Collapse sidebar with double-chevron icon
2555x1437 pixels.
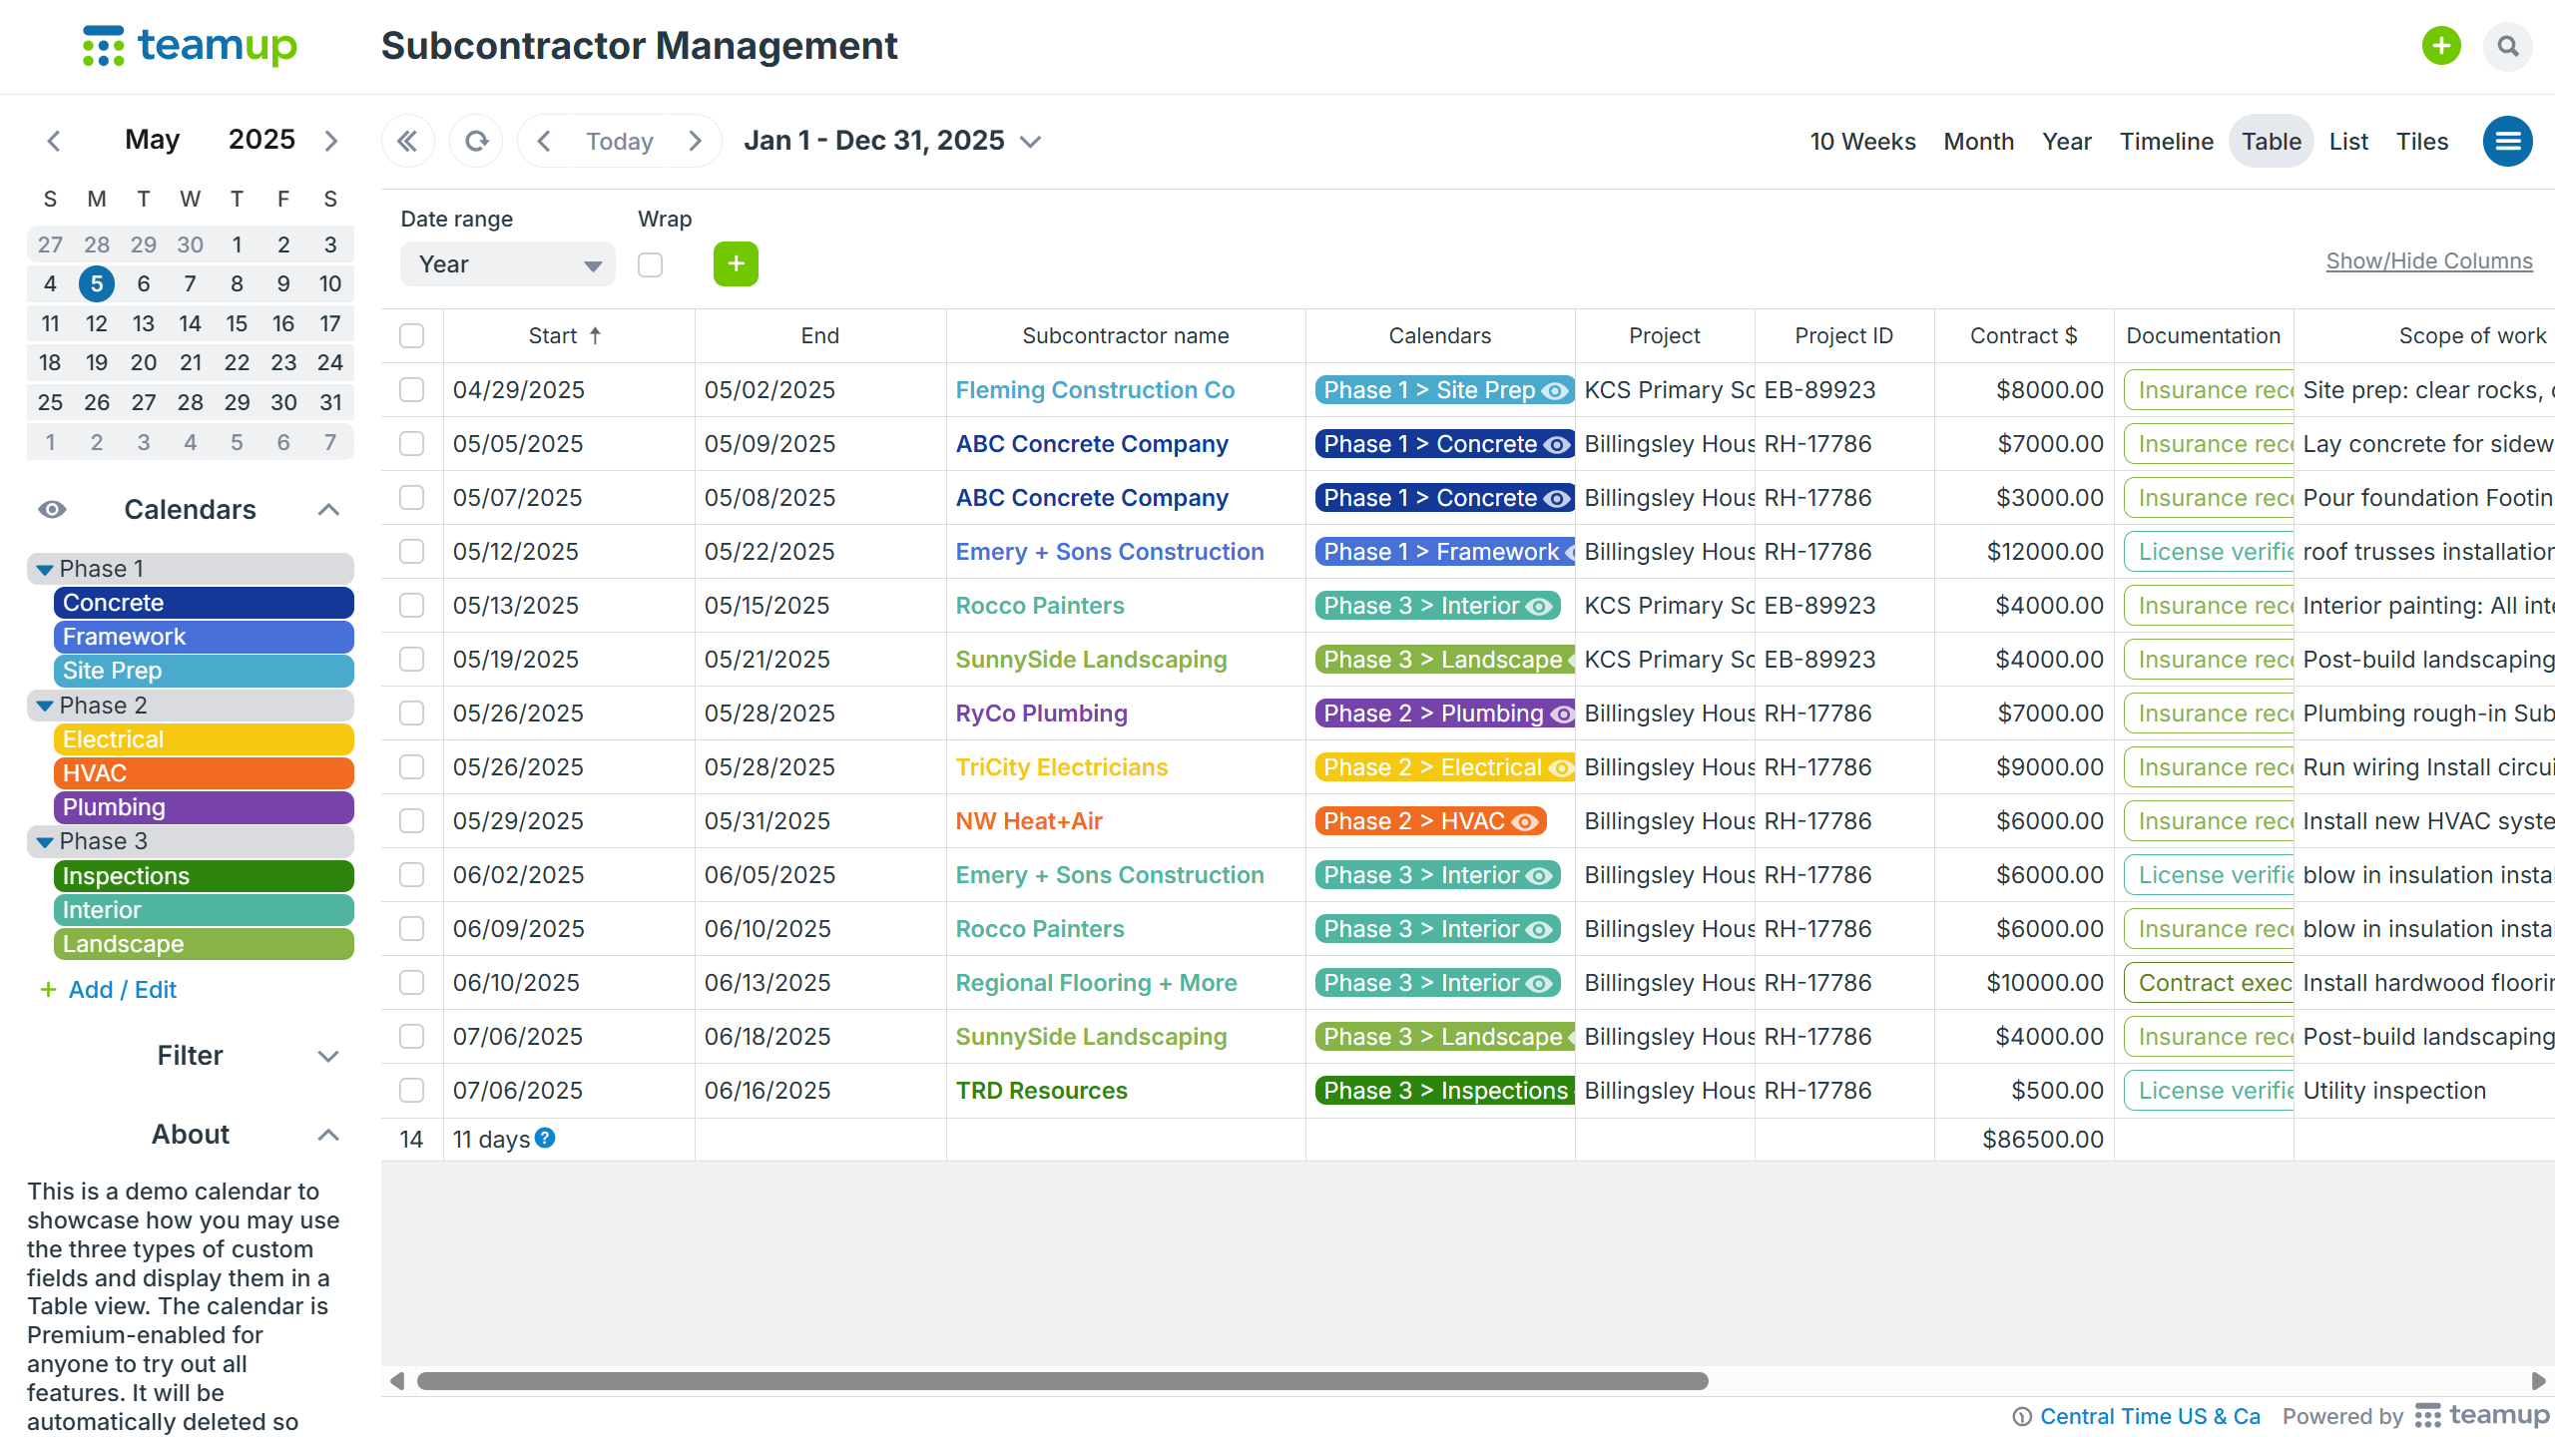[407, 141]
